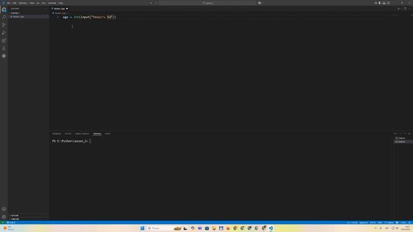Open the Windows Start menu

[x=142, y=228]
